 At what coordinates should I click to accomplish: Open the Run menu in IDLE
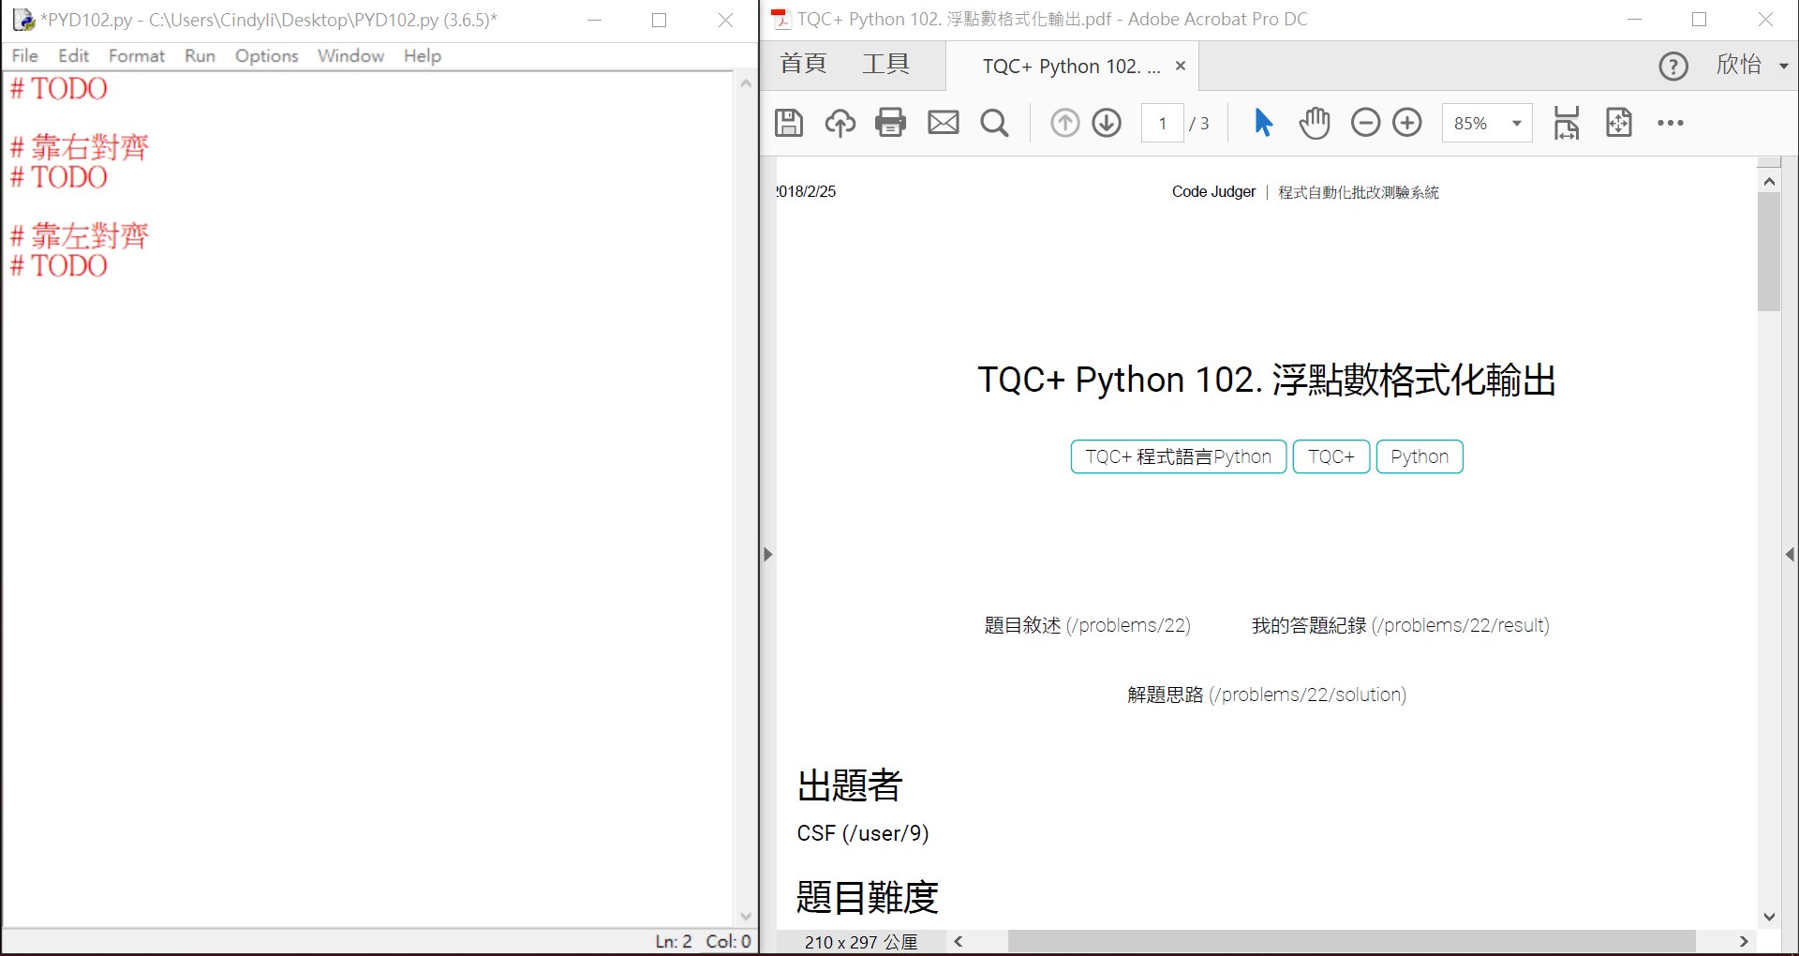pos(200,55)
